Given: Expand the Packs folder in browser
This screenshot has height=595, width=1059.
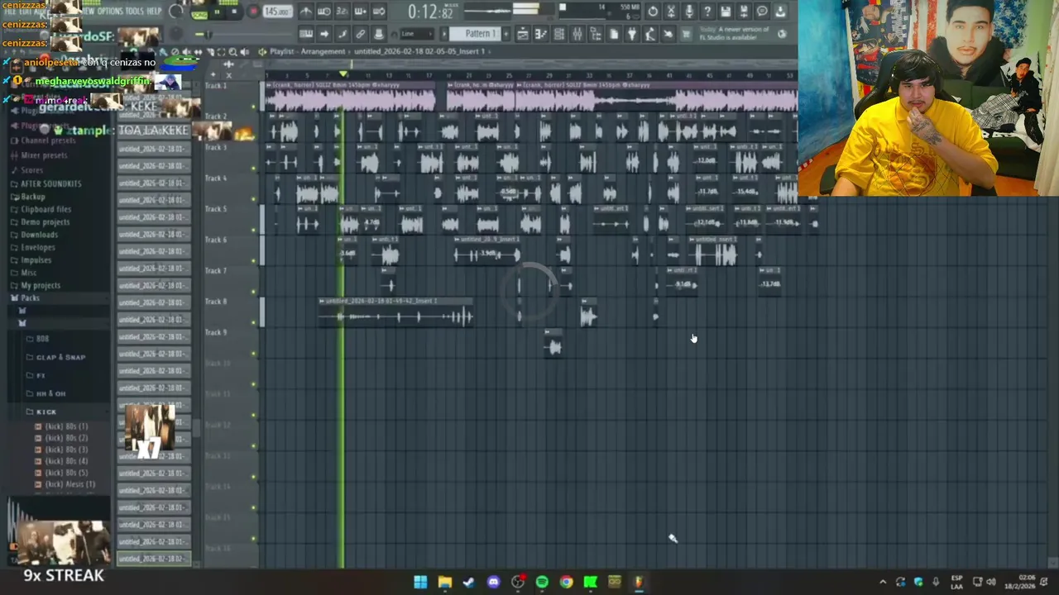Looking at the screenshot, I should pos(30,297).
